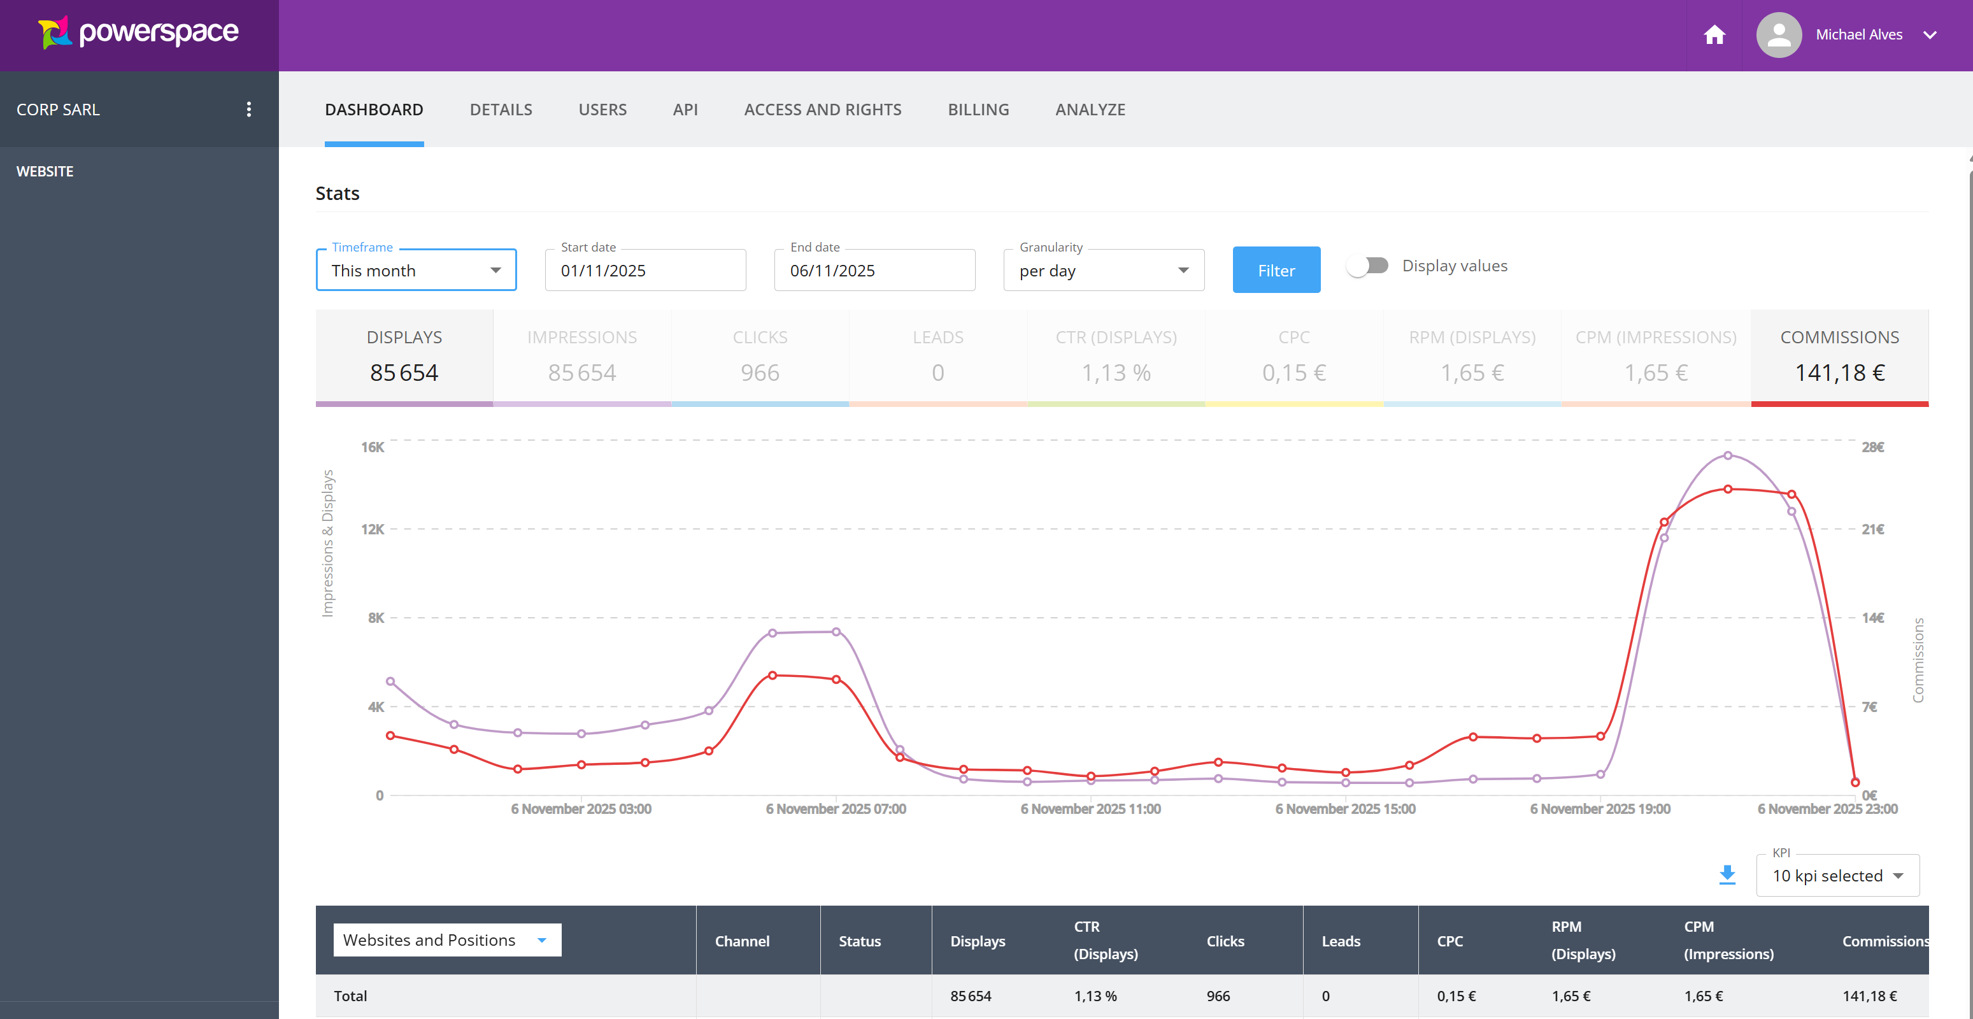1973x1019 pixels.
Task: Switch to the BILLING tab
Action: pyautogui.click(x=978, y=109)
